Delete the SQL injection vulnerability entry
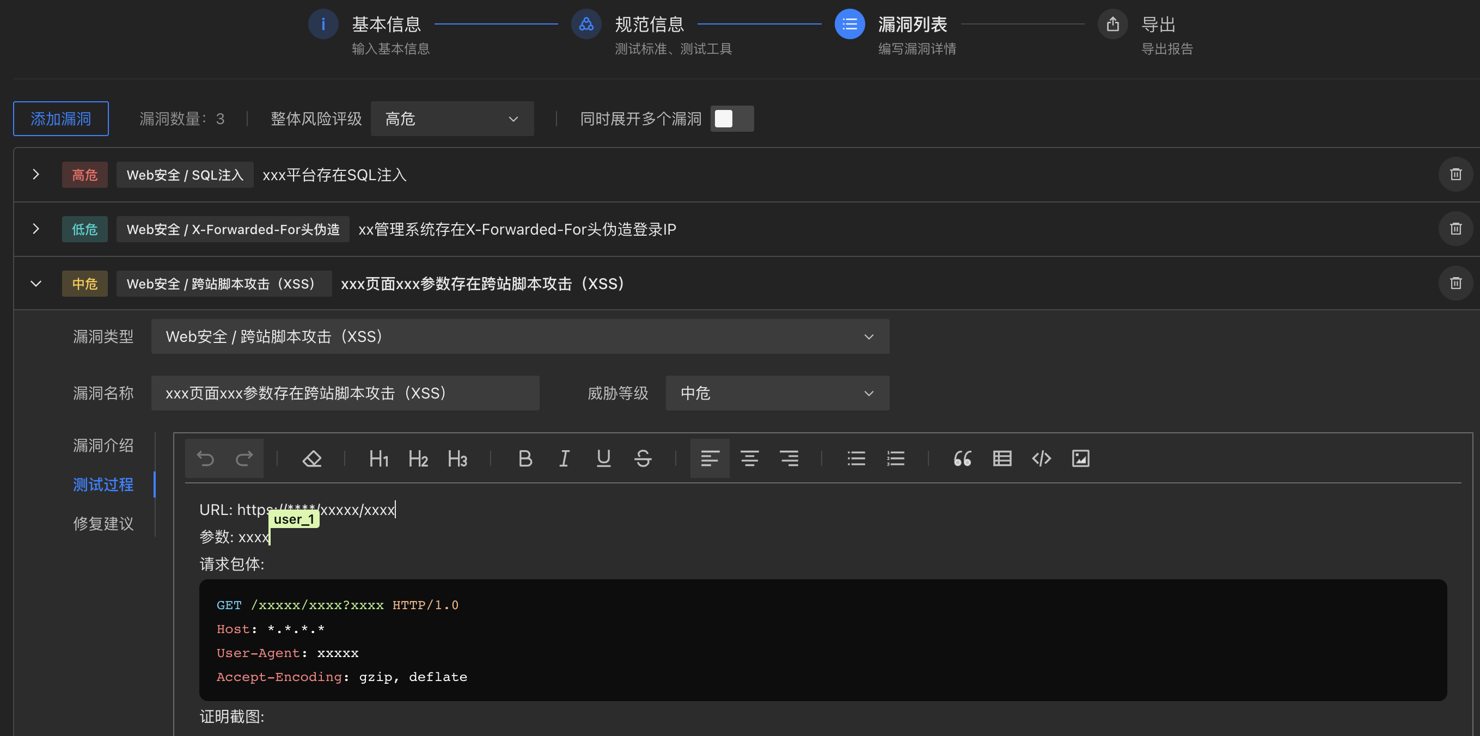The image size is (1480, 736). [x=1455, y=174]
